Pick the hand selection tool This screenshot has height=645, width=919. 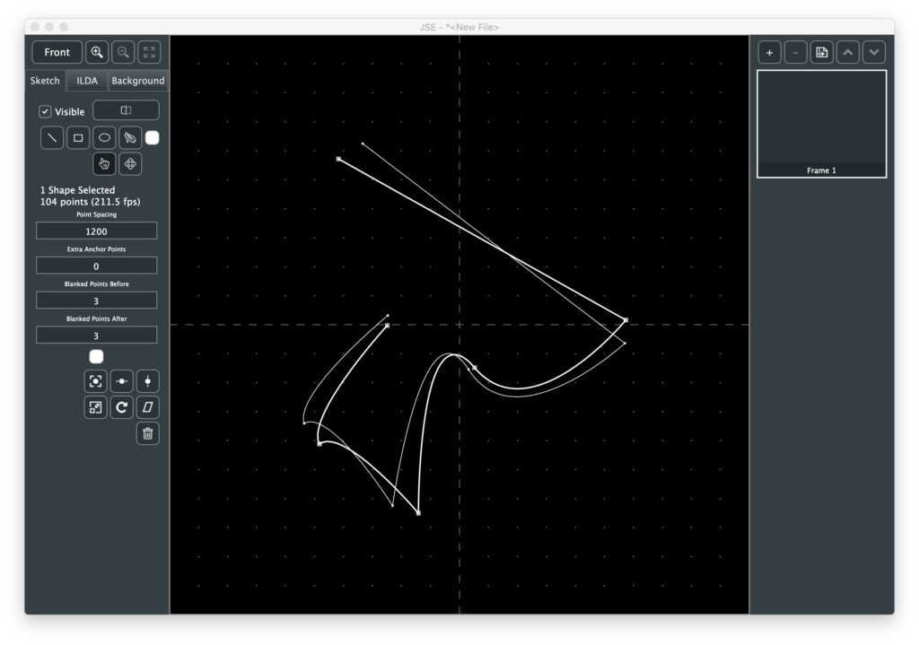click(x=104, y=163)
